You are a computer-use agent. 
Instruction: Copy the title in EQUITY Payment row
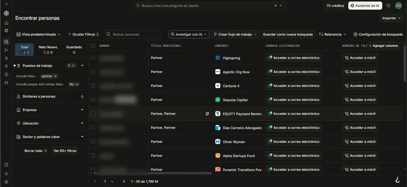[207, 114]
